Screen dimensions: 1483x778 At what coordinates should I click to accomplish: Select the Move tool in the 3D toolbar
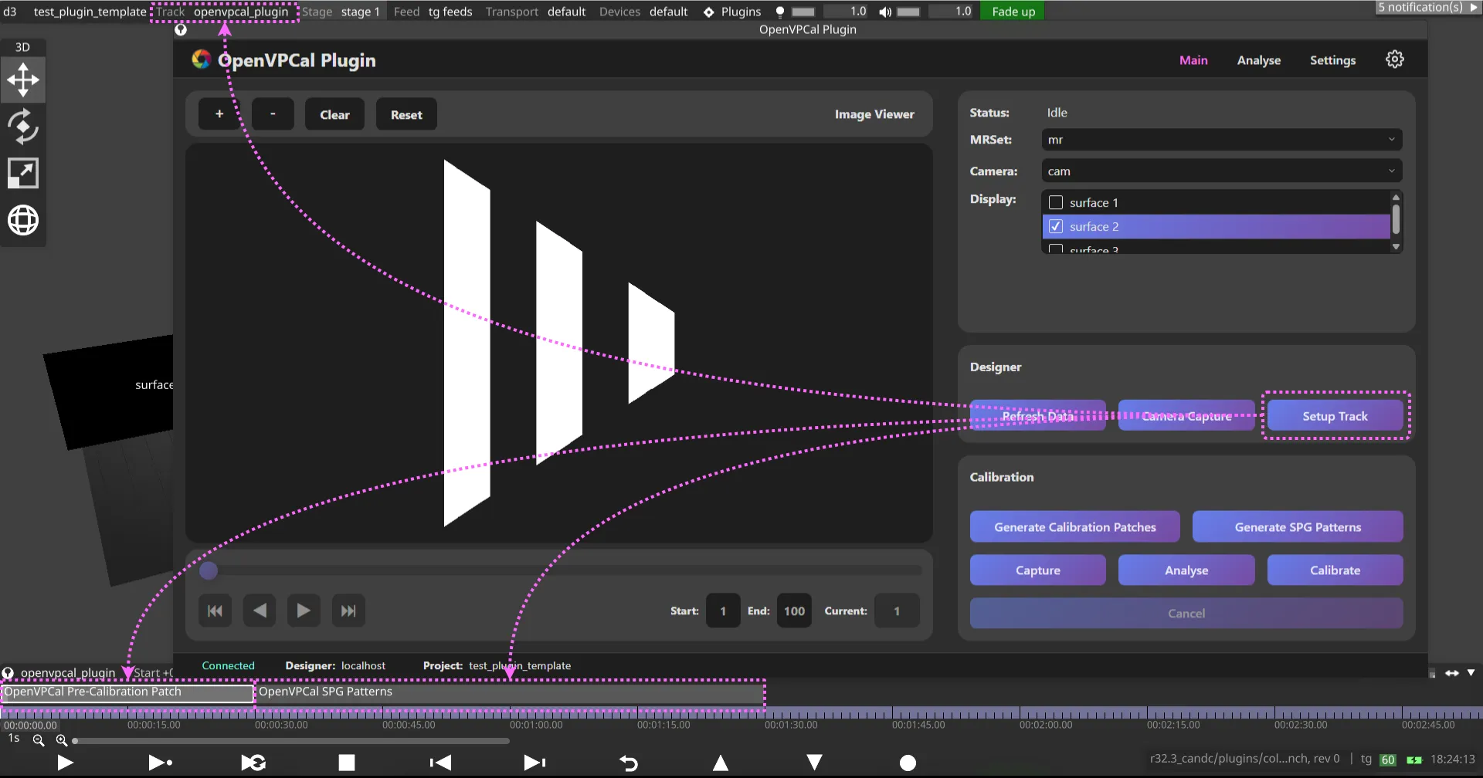point(22,79)
